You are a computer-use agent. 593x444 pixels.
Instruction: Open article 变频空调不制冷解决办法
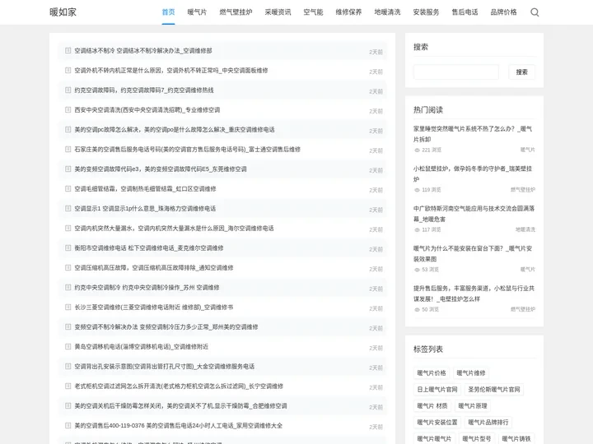166,326
